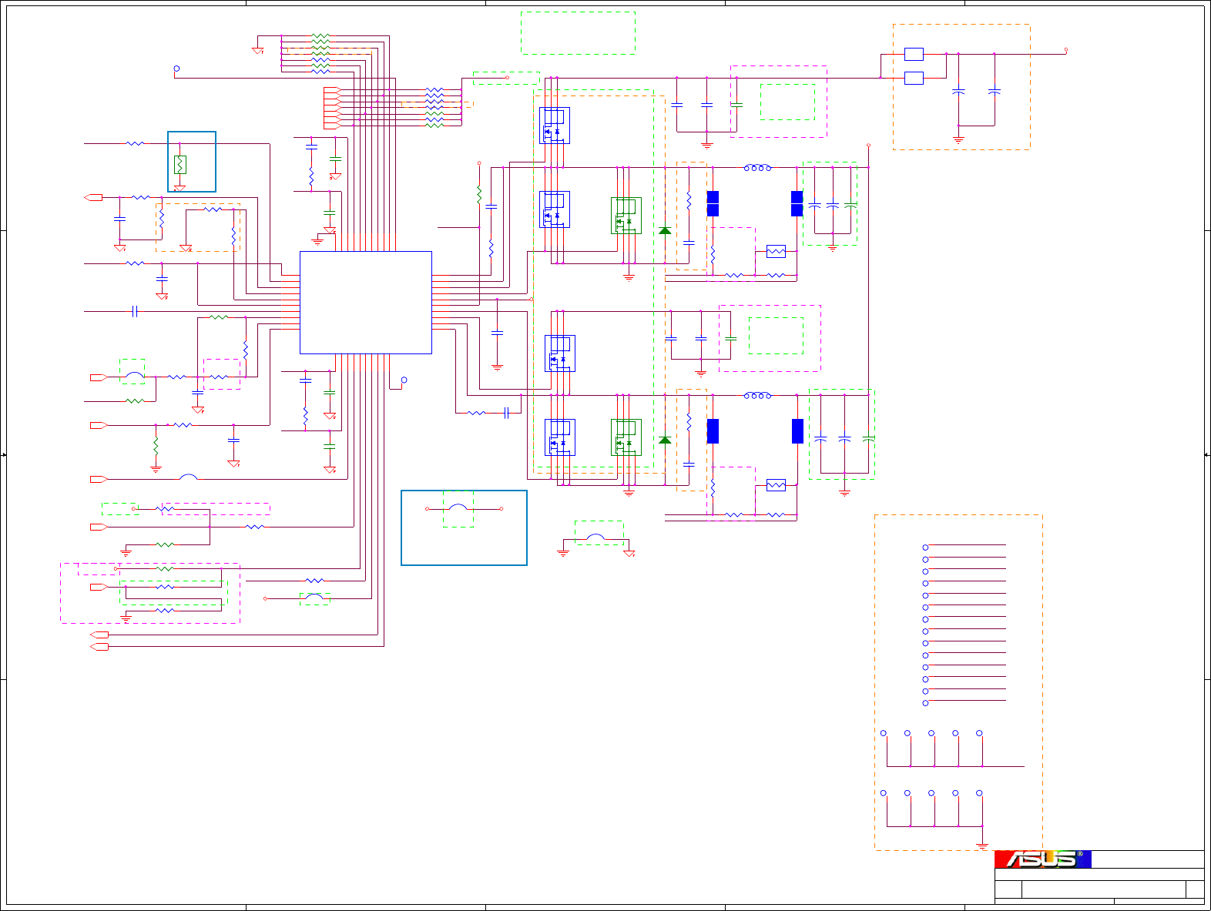Screen dimensions: 1211x911
Task: Click the ASUS logo in the title block
Action: point(1043,859)
